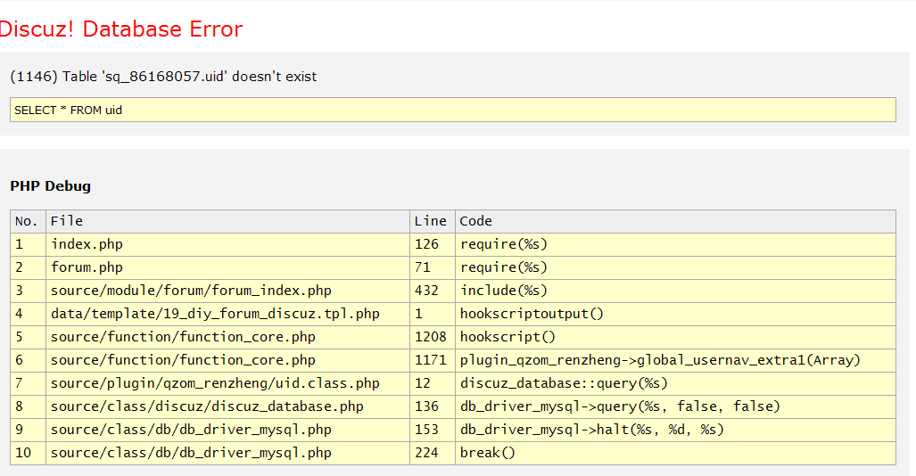This screenshot has width=916, height=476.
Task: Select 'db_driver_mysql.php' file in row 10
Action: point(227,453)
